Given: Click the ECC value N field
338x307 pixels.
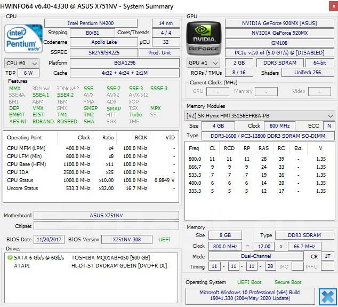Looking at the screenshot, I should (x=329, y=126).
